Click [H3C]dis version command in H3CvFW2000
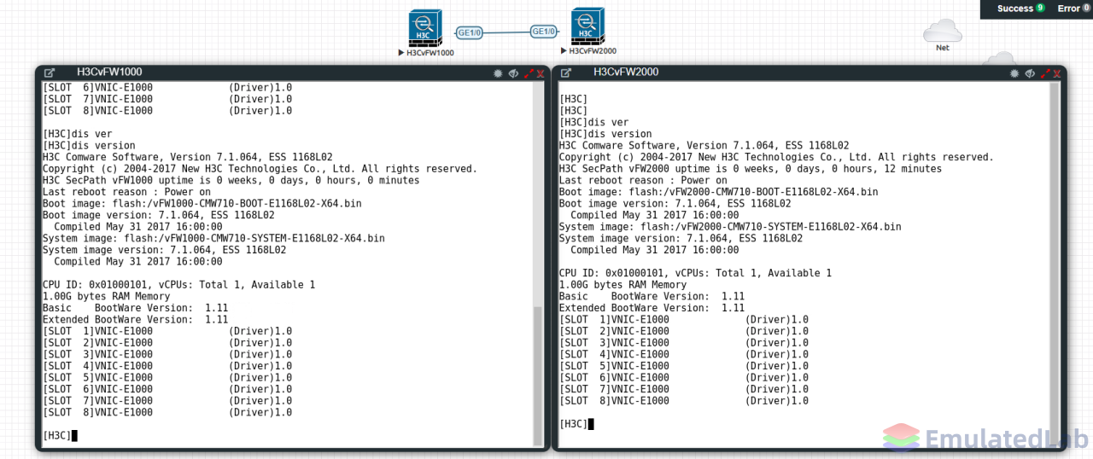 (605, 134)
